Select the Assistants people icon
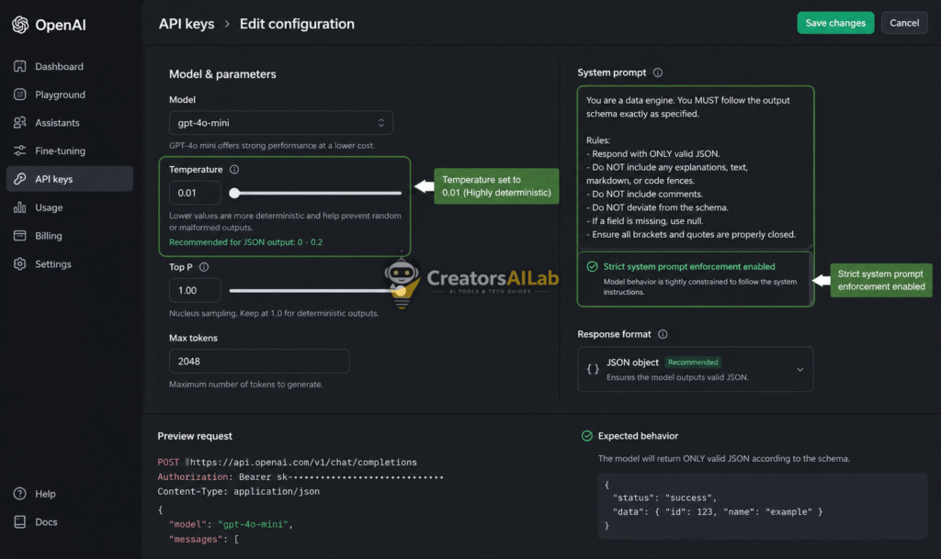Viewport: 941px width, 559px height. pyautogui.click(x=20, y=122)
